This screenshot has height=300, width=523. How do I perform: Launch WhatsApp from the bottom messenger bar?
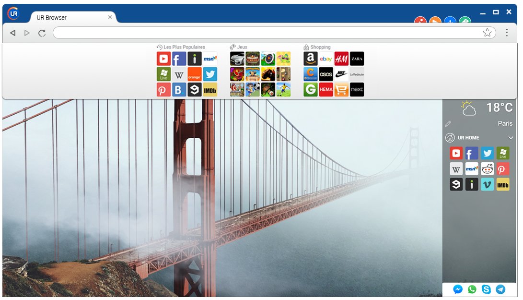pyautogui.click(x=472, y=289)
